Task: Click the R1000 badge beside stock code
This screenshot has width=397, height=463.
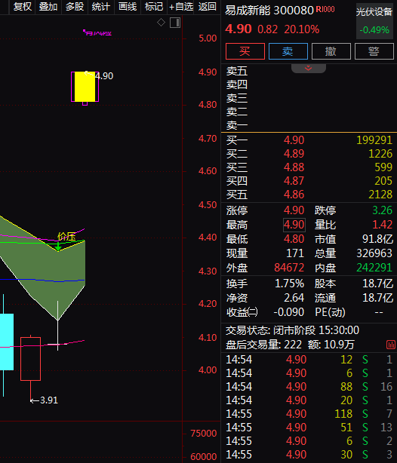Action: (325, 9)
